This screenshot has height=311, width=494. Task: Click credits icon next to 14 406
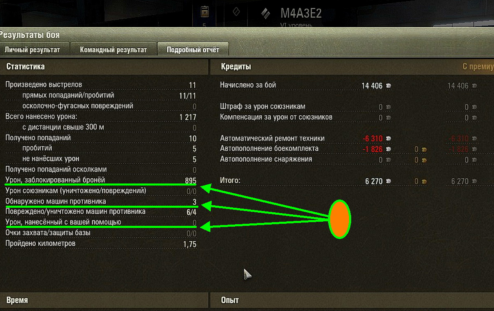click(x=389, y=86)
